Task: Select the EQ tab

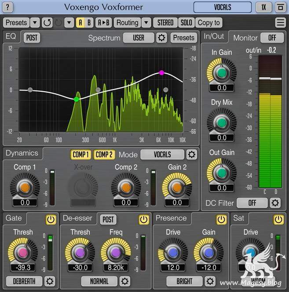Action: pyautogui.click(x=11, y=36)
